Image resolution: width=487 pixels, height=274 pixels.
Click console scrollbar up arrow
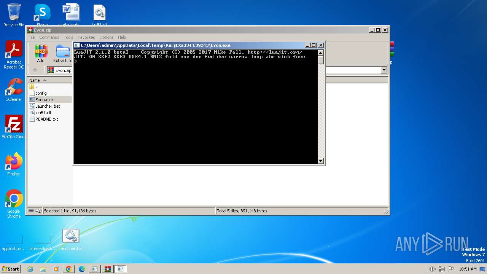[320, 53]
